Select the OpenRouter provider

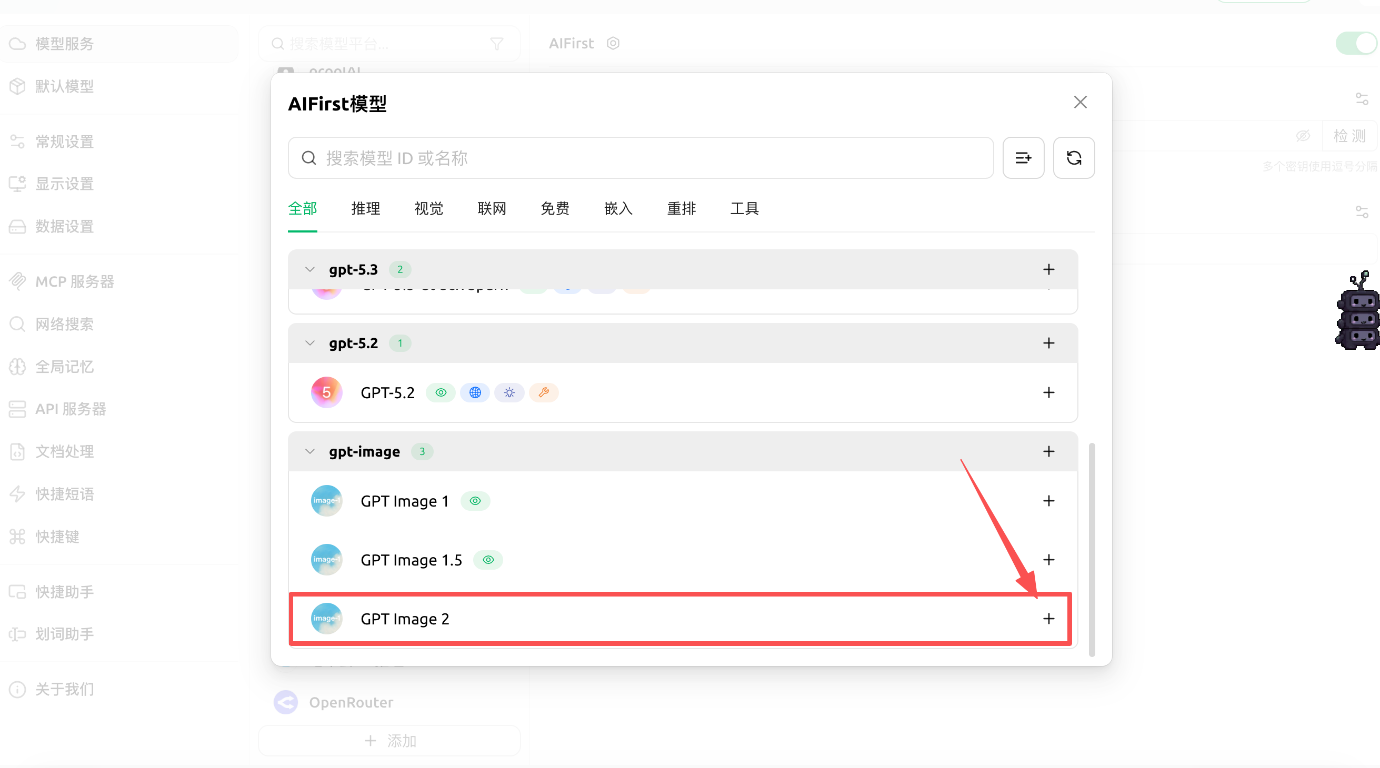coord(389,702)
